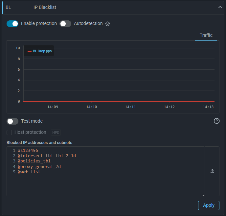Check the Host protection checkbox
This screenshot has width=226, height=216.
9,132
